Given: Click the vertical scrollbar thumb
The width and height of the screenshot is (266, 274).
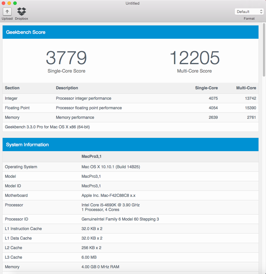Looking at the screenshot, I should click(x=264, y=50).
